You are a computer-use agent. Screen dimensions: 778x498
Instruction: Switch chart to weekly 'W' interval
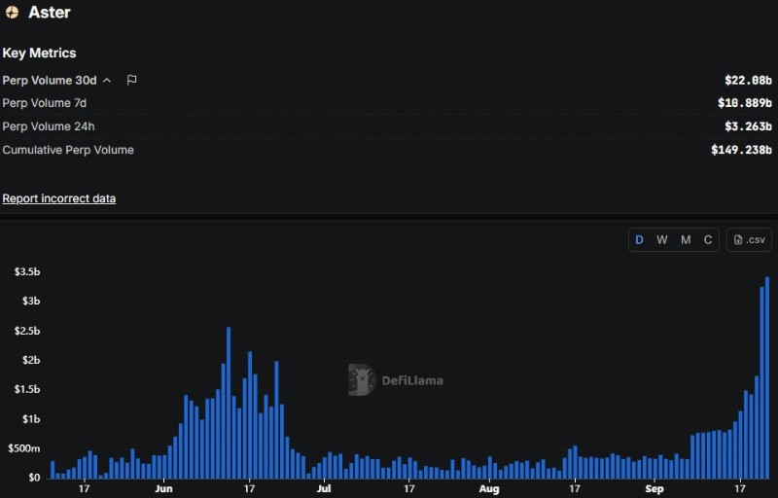point(662,239)
